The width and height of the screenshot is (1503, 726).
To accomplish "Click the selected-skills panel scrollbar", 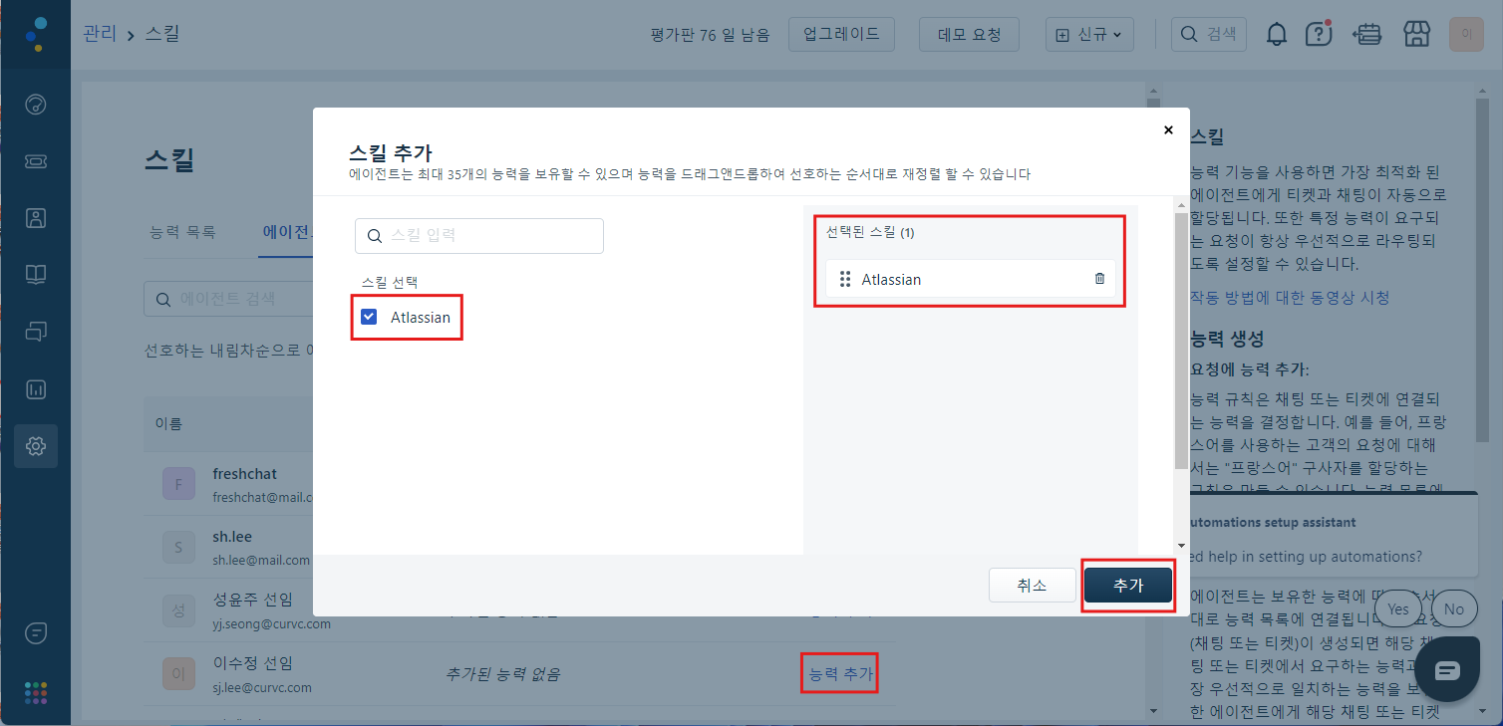I will [x=1181, y=340].
